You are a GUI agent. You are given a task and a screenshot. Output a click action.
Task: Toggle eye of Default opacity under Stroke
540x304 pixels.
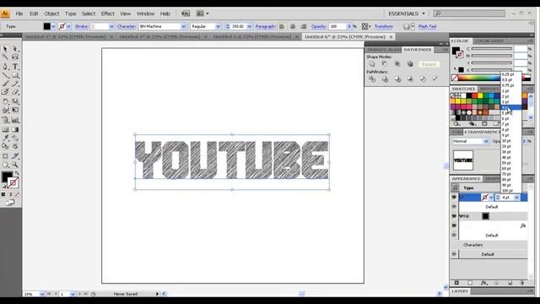point(454,206)
